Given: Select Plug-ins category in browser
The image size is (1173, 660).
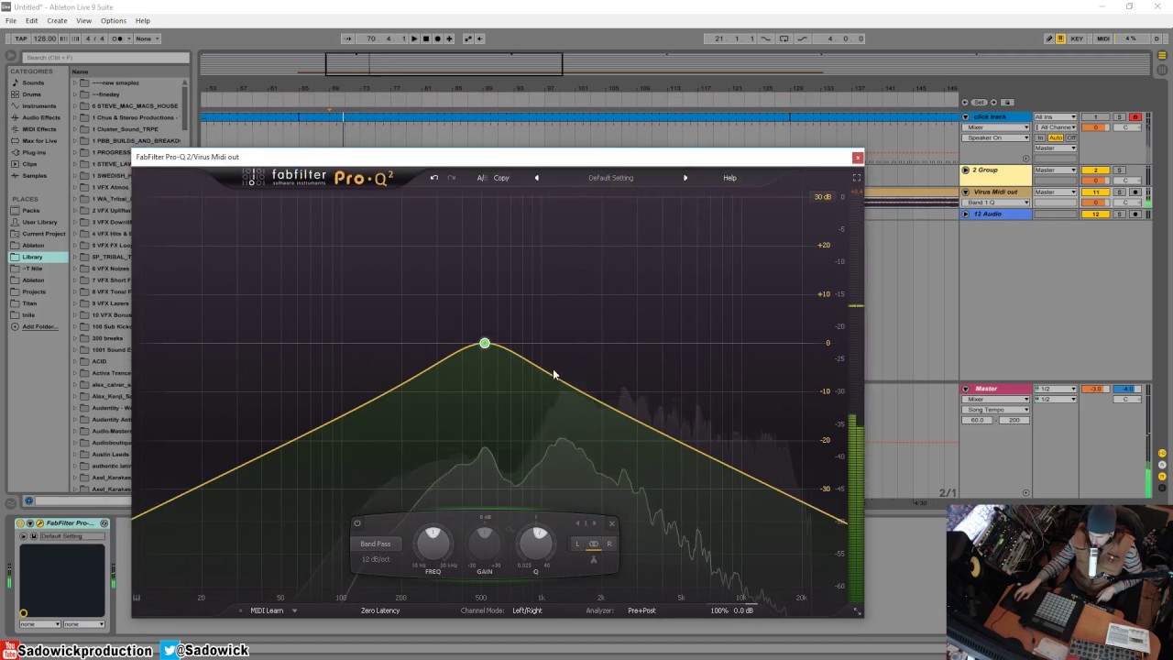Looking at the screenshot, I should 34,152.
